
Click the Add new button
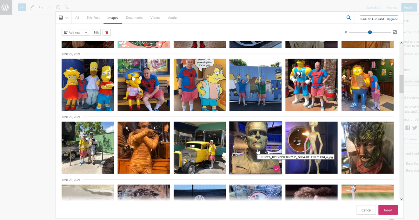click(72, 32)
